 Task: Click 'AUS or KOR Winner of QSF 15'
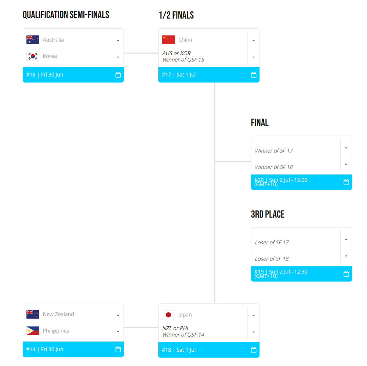pyautogui.click(x=183, y=57)
